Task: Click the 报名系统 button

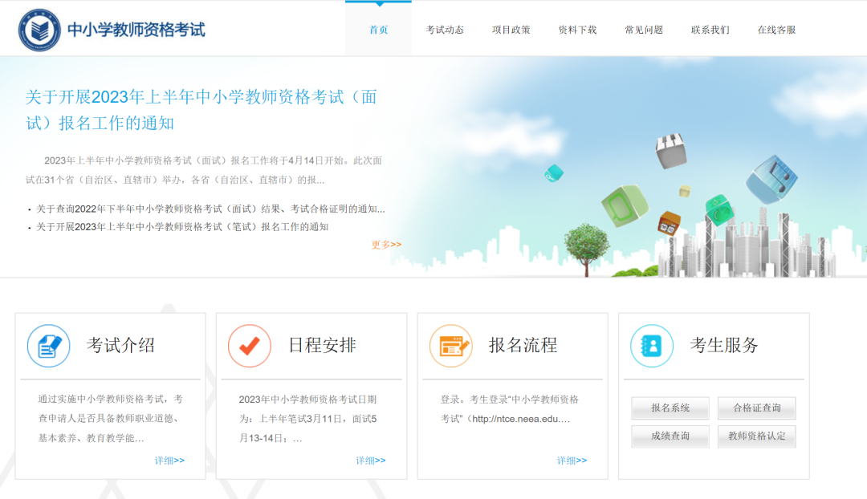Action: pyautogui.click(x=670, y=408)
